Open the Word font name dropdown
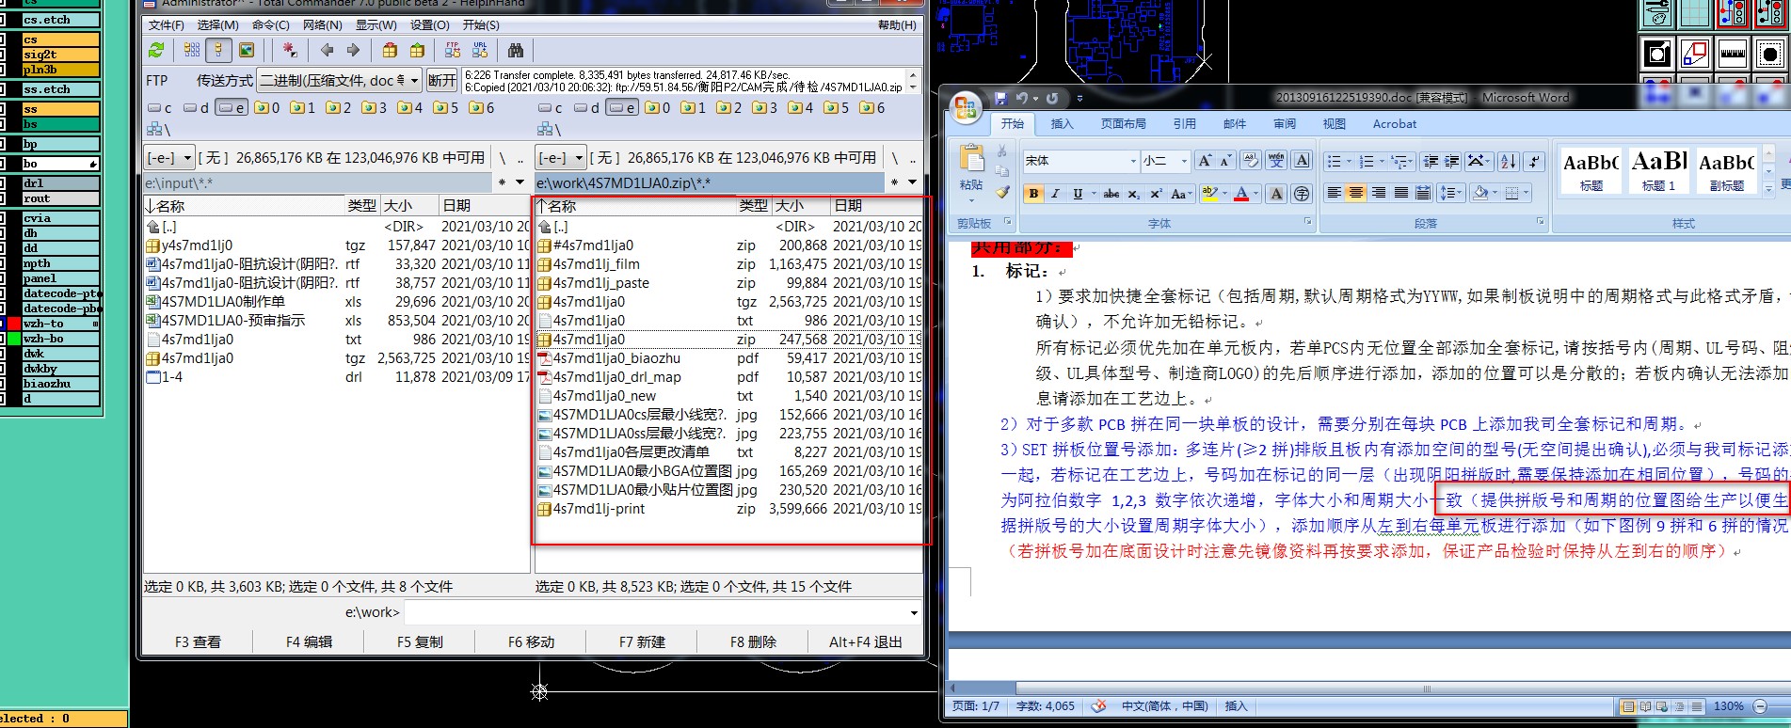Viewport: 1791px width, 728px height. click(x=1132, y=161)
